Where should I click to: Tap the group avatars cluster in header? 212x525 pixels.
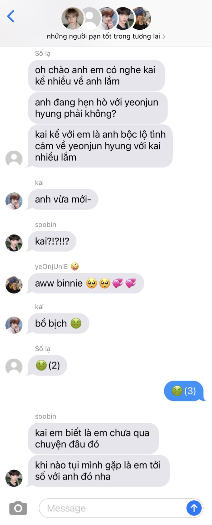pos(106,18)
